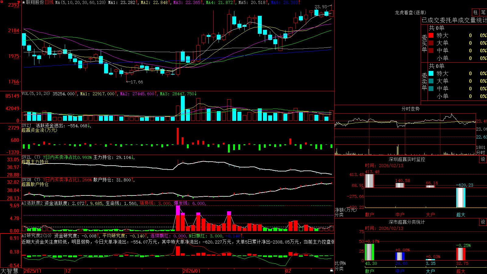Switch to 柱 bar view in 龙虎看盘
The image size is (487, 274).
(475, 12)
